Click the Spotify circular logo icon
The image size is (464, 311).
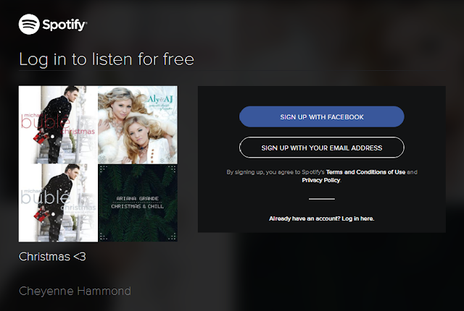tap(29, 24)
